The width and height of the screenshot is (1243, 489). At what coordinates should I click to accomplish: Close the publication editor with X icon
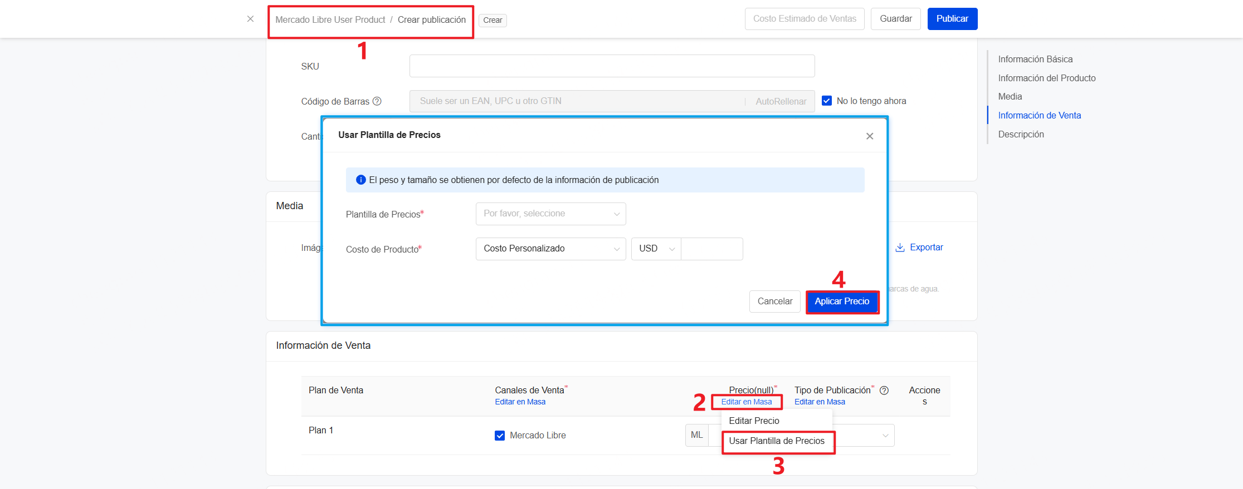[250, 19]
